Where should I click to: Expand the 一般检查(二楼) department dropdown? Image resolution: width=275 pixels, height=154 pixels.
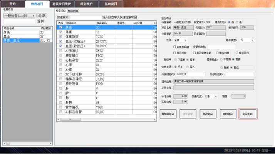(34, 16)
